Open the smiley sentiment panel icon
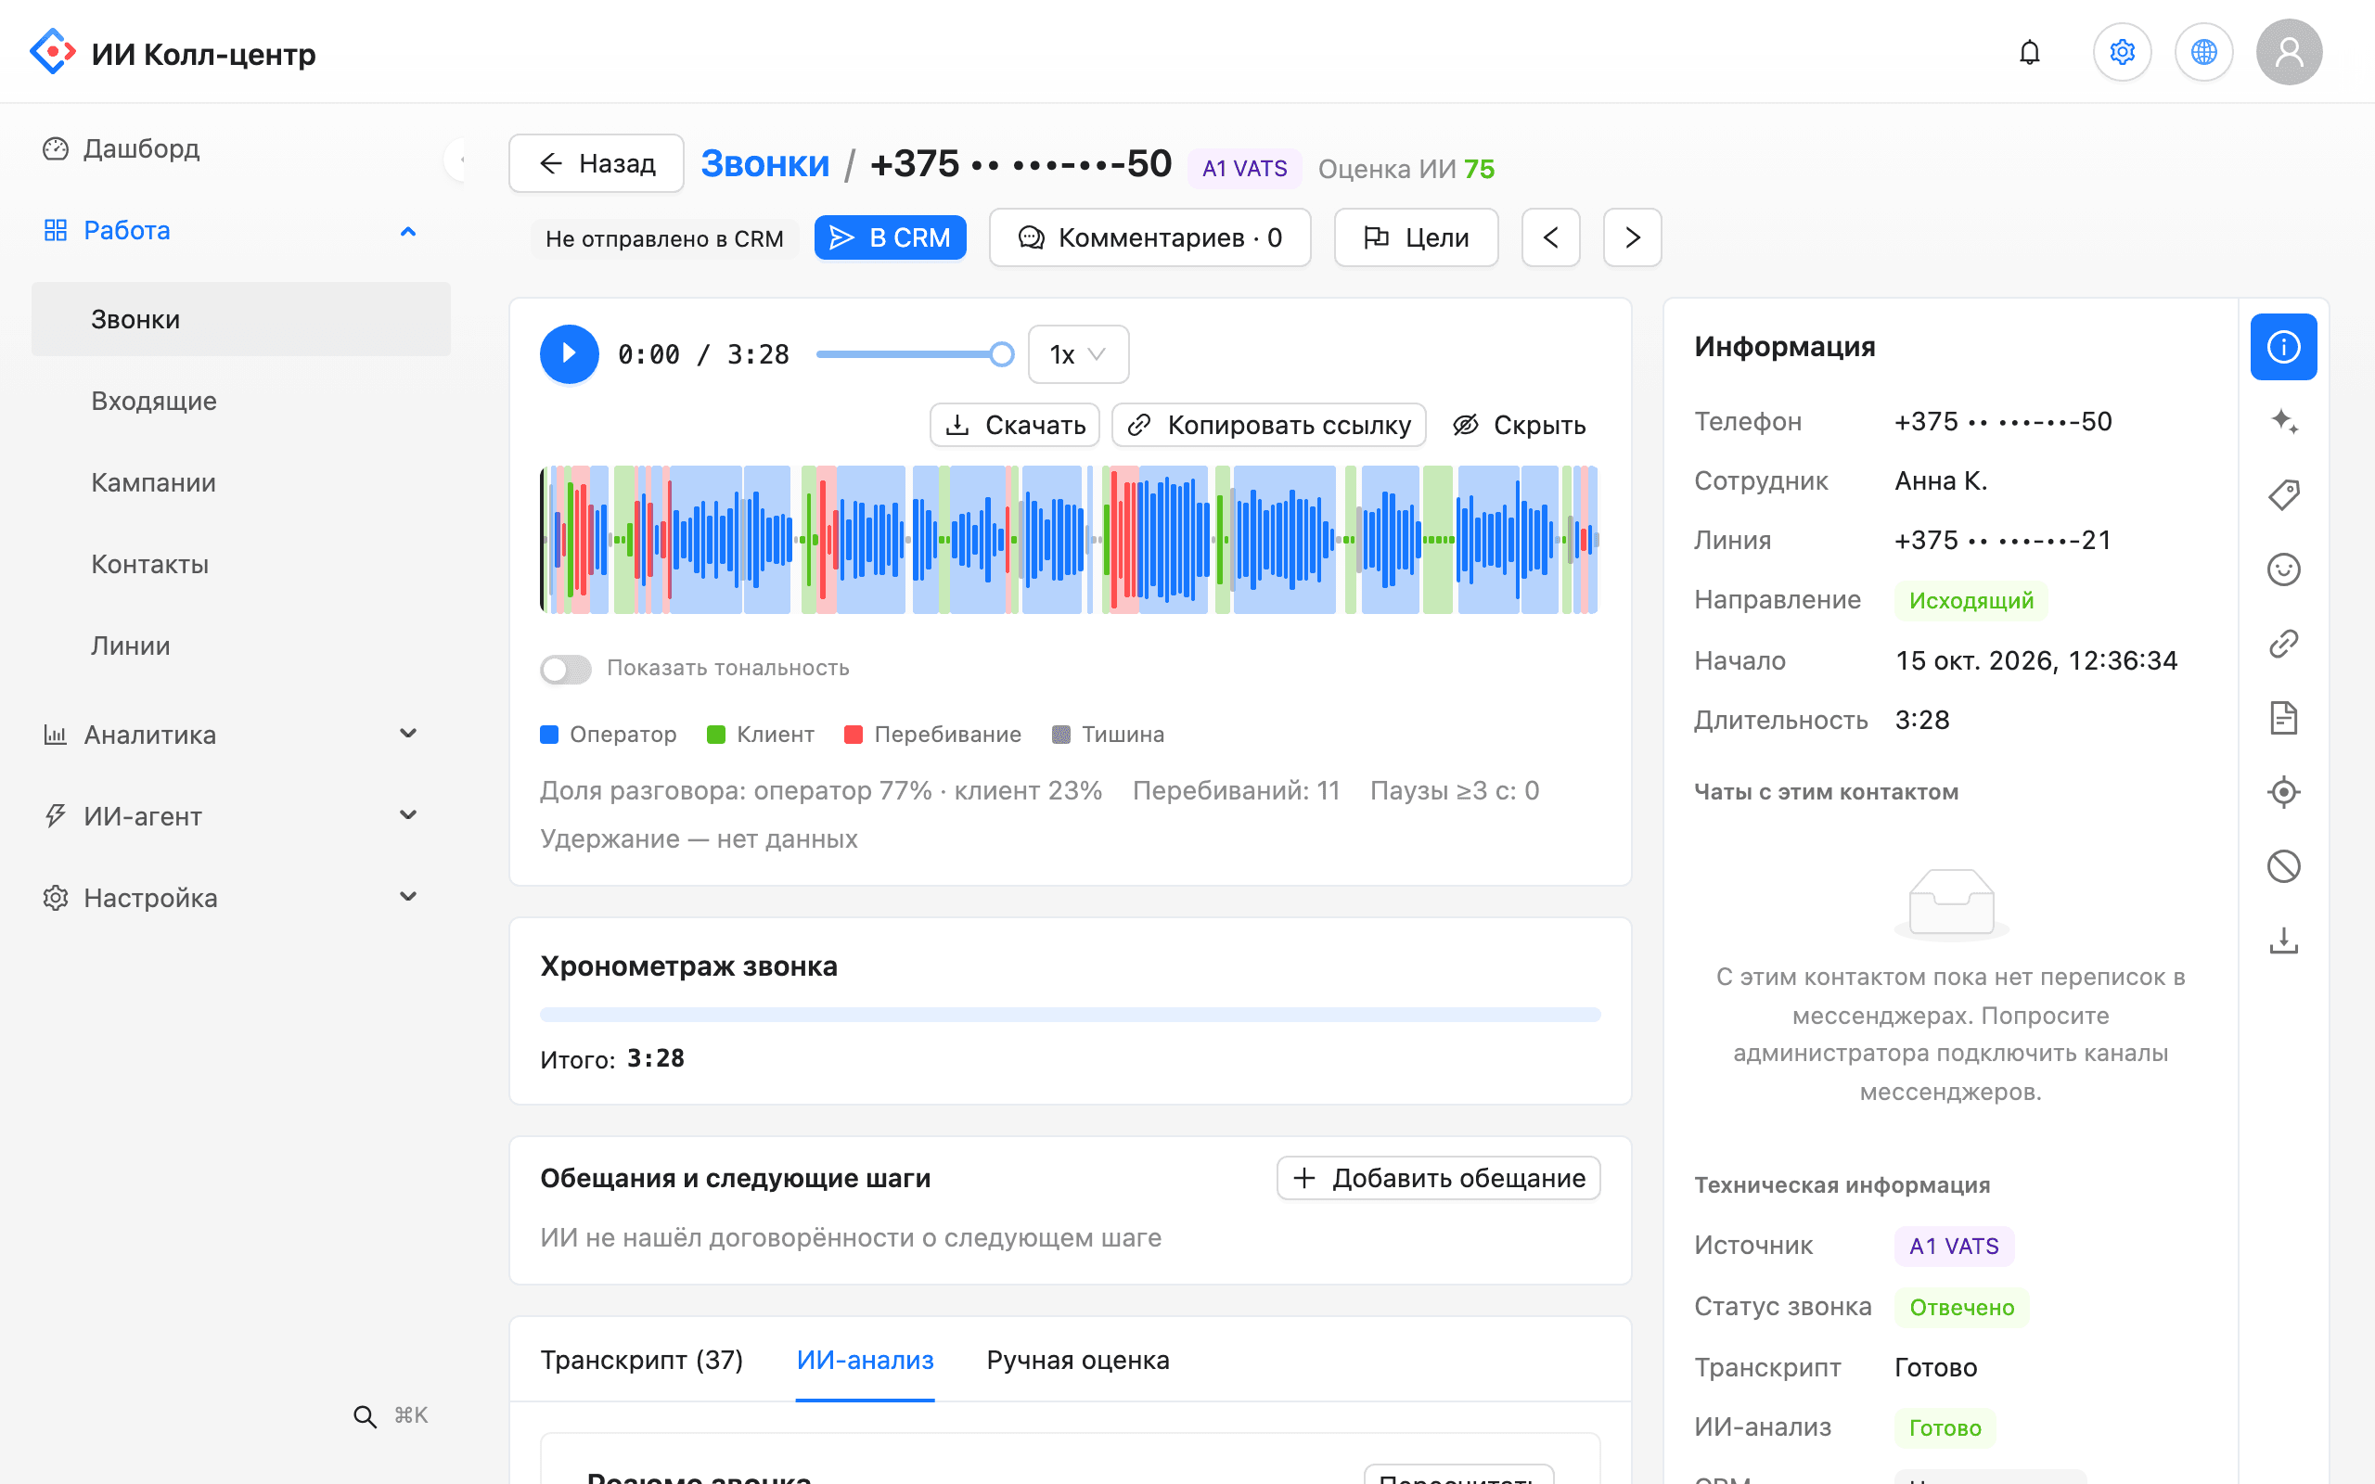Screen dimensions: 2375x1484 point(2283,569)
